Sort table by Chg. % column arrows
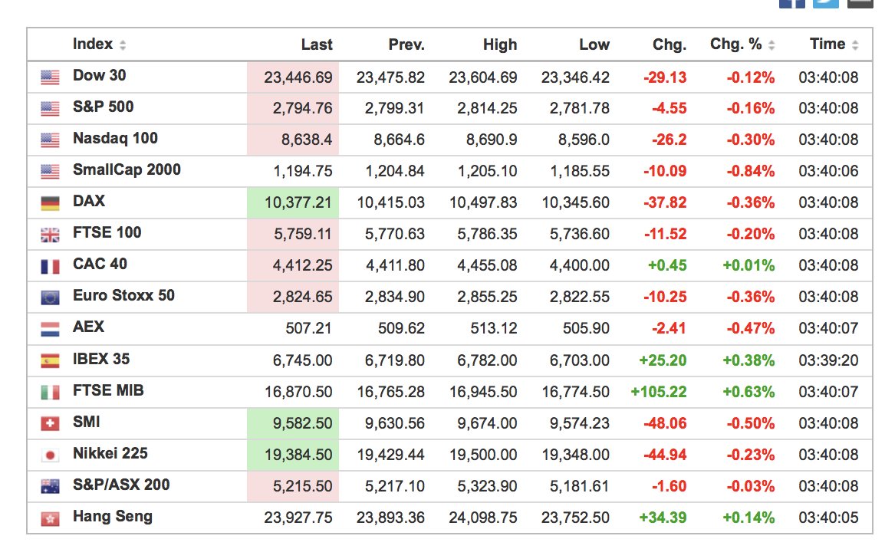This screenshot has height=549, width=885. [x=771, y=44]
